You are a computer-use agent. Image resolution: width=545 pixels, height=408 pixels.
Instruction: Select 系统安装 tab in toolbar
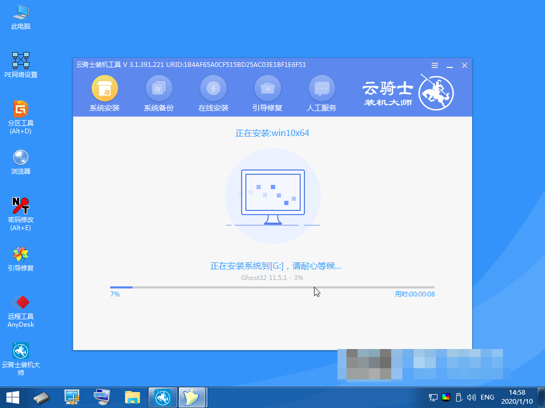(105, 93)
